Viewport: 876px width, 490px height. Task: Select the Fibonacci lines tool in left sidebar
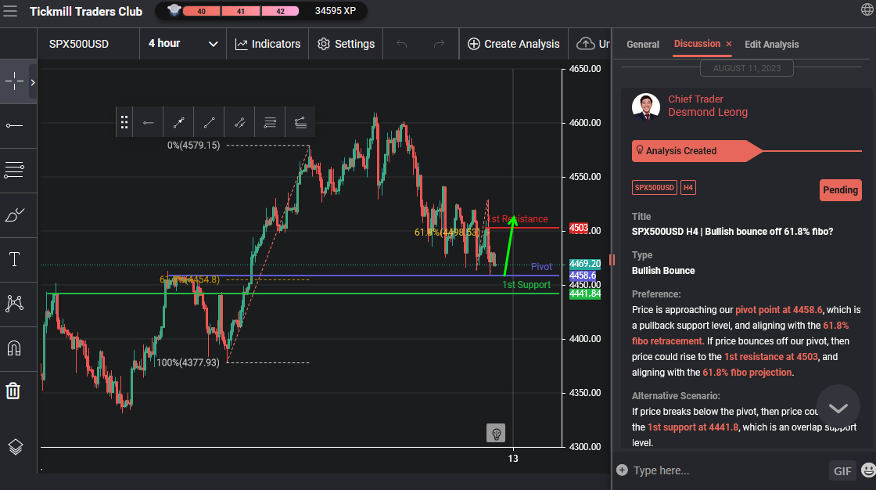pos(15,170)
